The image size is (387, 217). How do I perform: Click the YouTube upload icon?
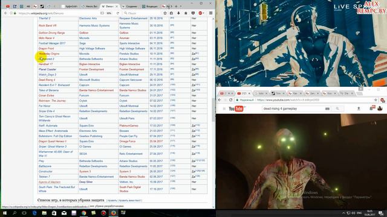[359, 108]
